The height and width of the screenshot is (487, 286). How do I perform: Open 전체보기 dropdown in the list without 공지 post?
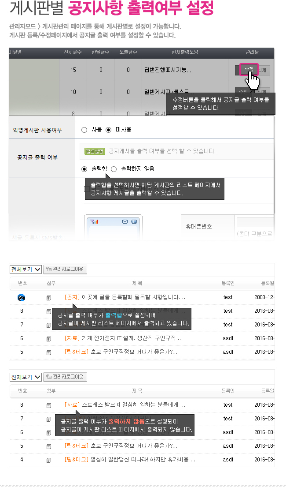pos(26,377)
